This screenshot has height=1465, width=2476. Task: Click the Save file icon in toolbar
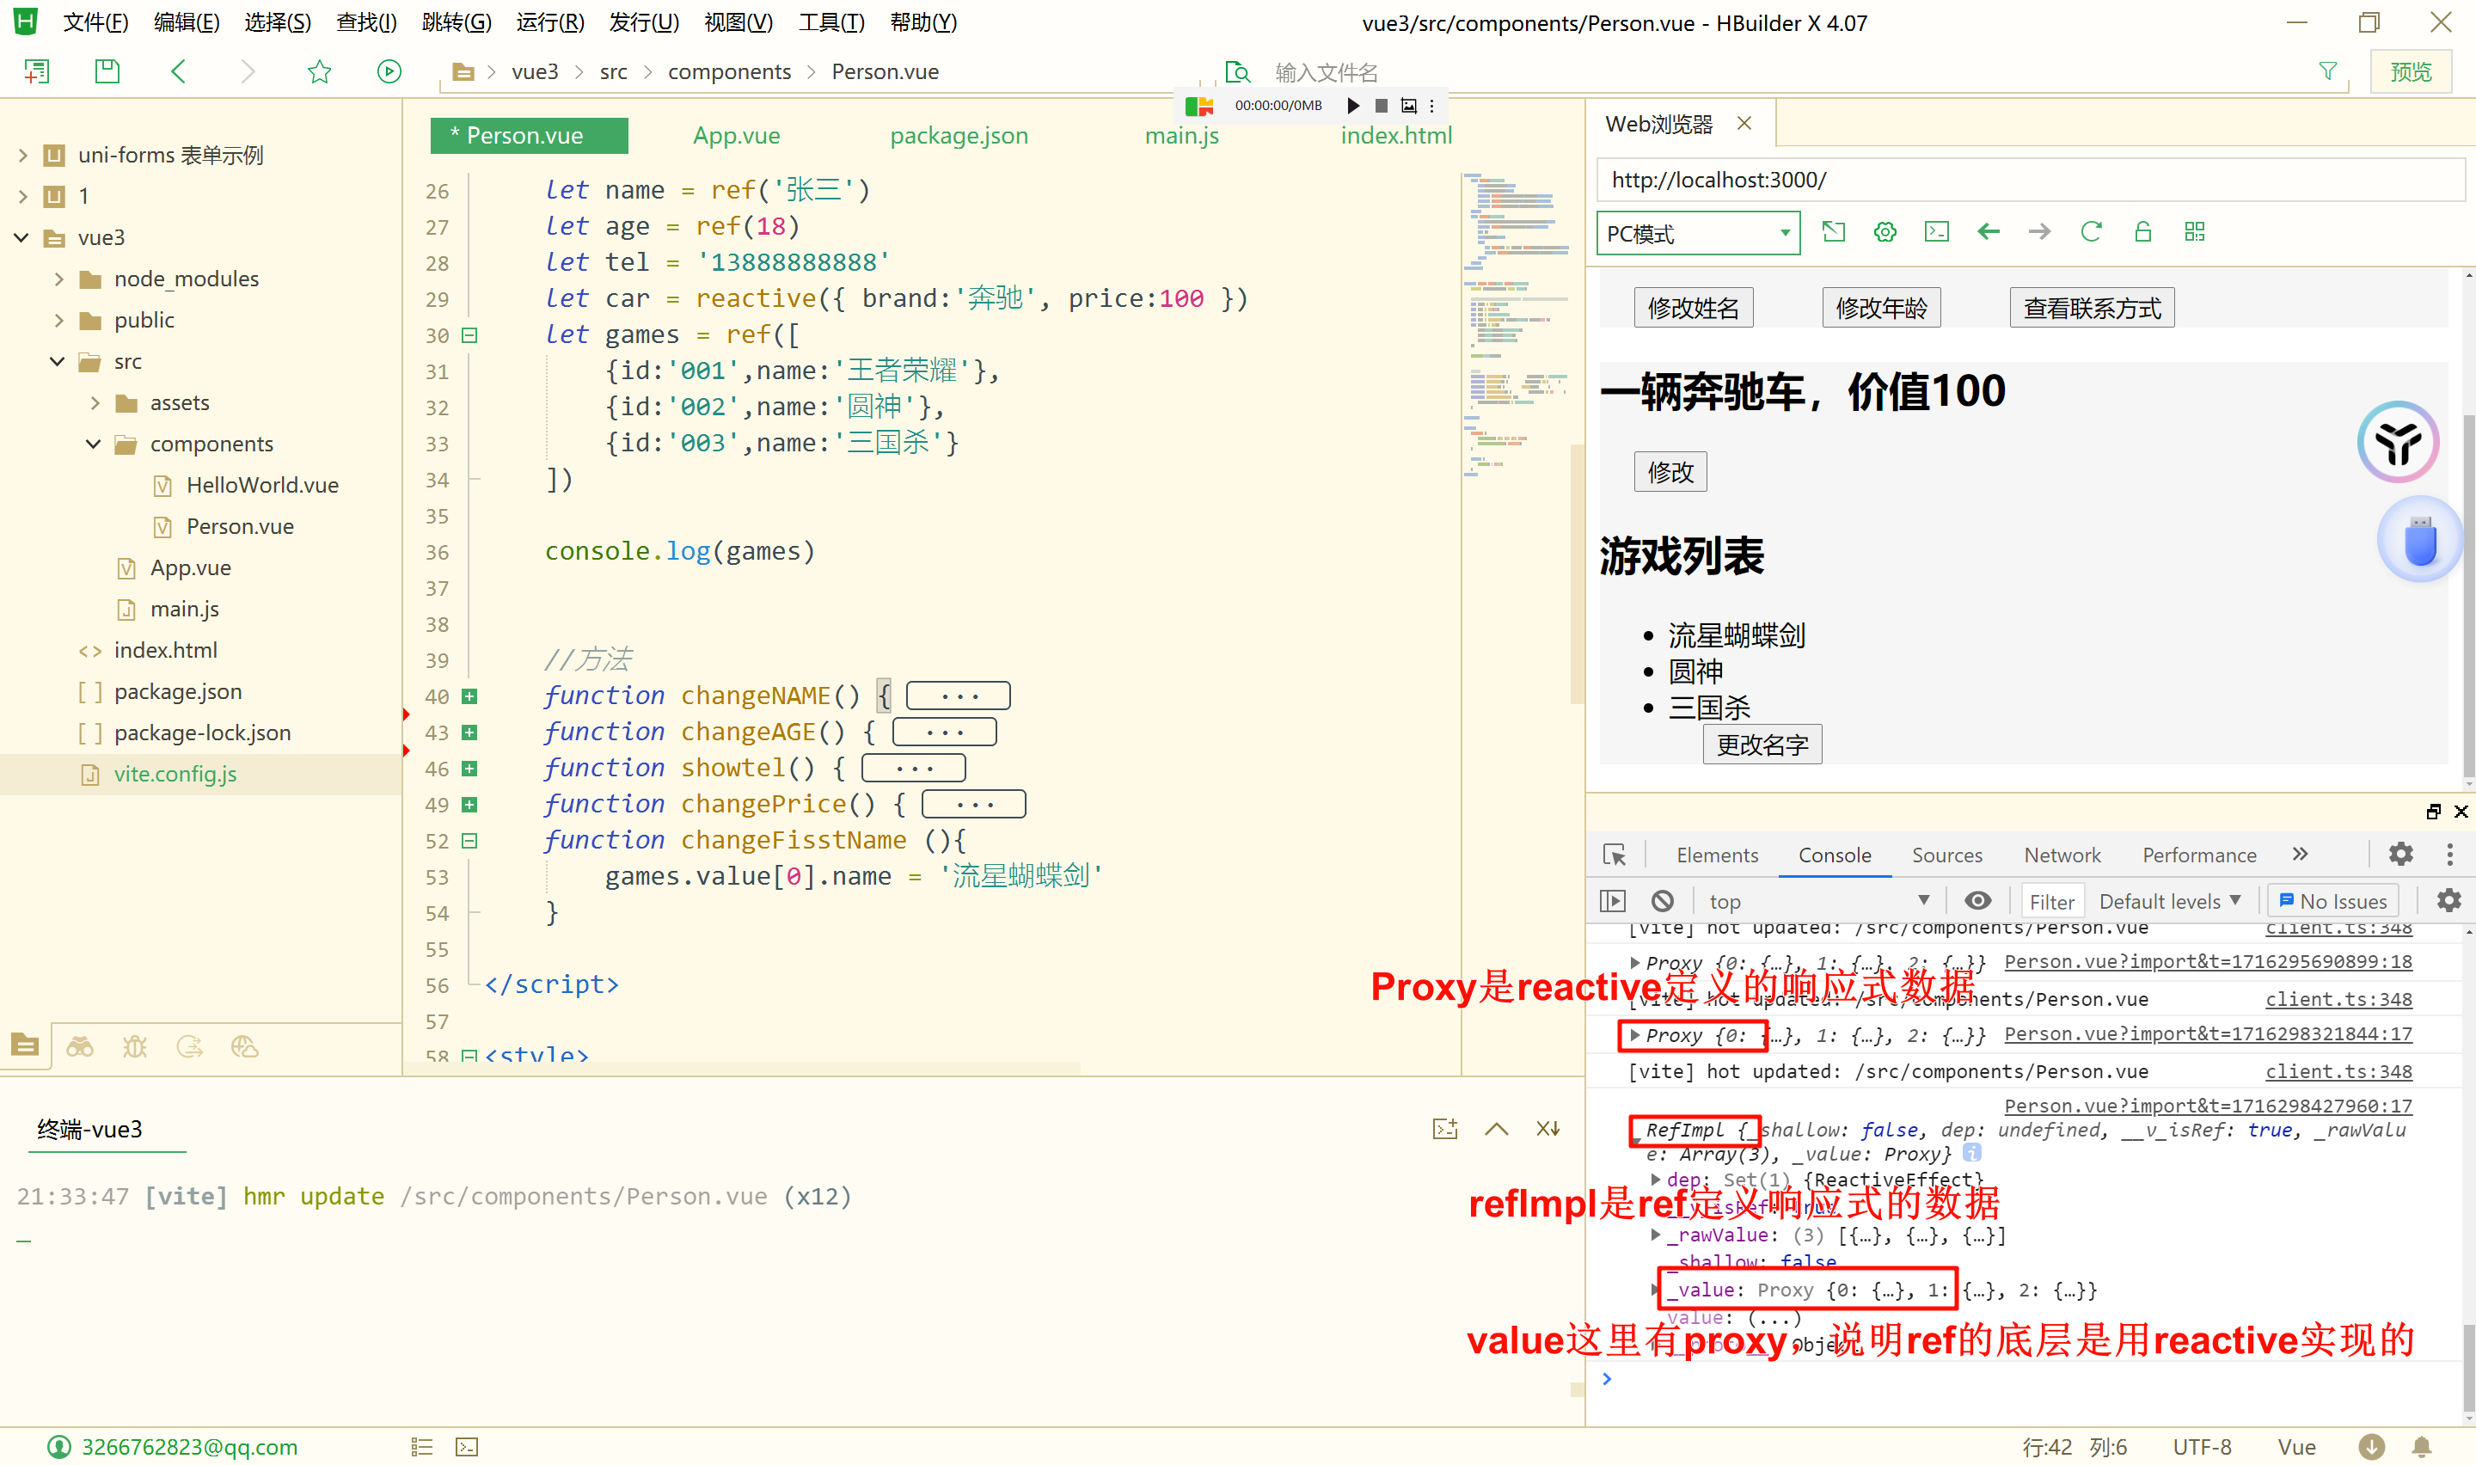coord(107,71)
